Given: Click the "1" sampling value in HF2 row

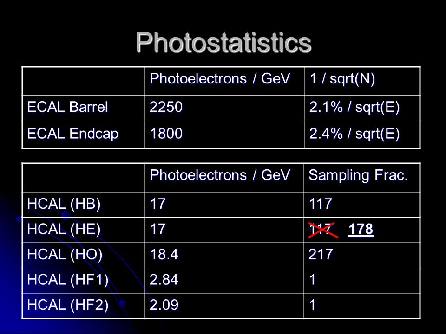Looking at the screenshot, I should (x=312, y=305).
